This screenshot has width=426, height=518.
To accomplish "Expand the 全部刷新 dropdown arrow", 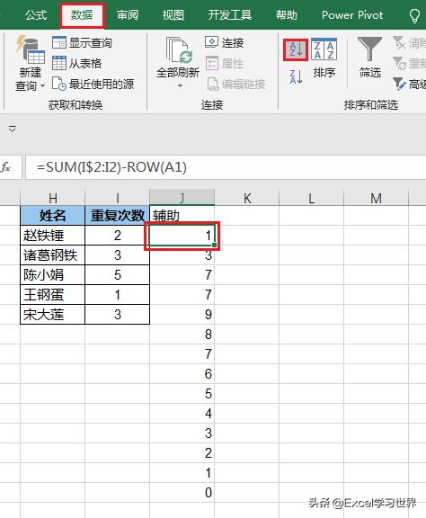I will (180, 86).
